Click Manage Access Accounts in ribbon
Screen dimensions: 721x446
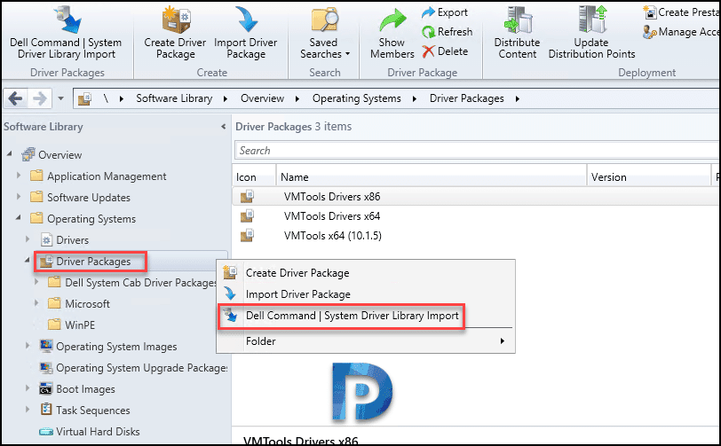coord(681,32)
